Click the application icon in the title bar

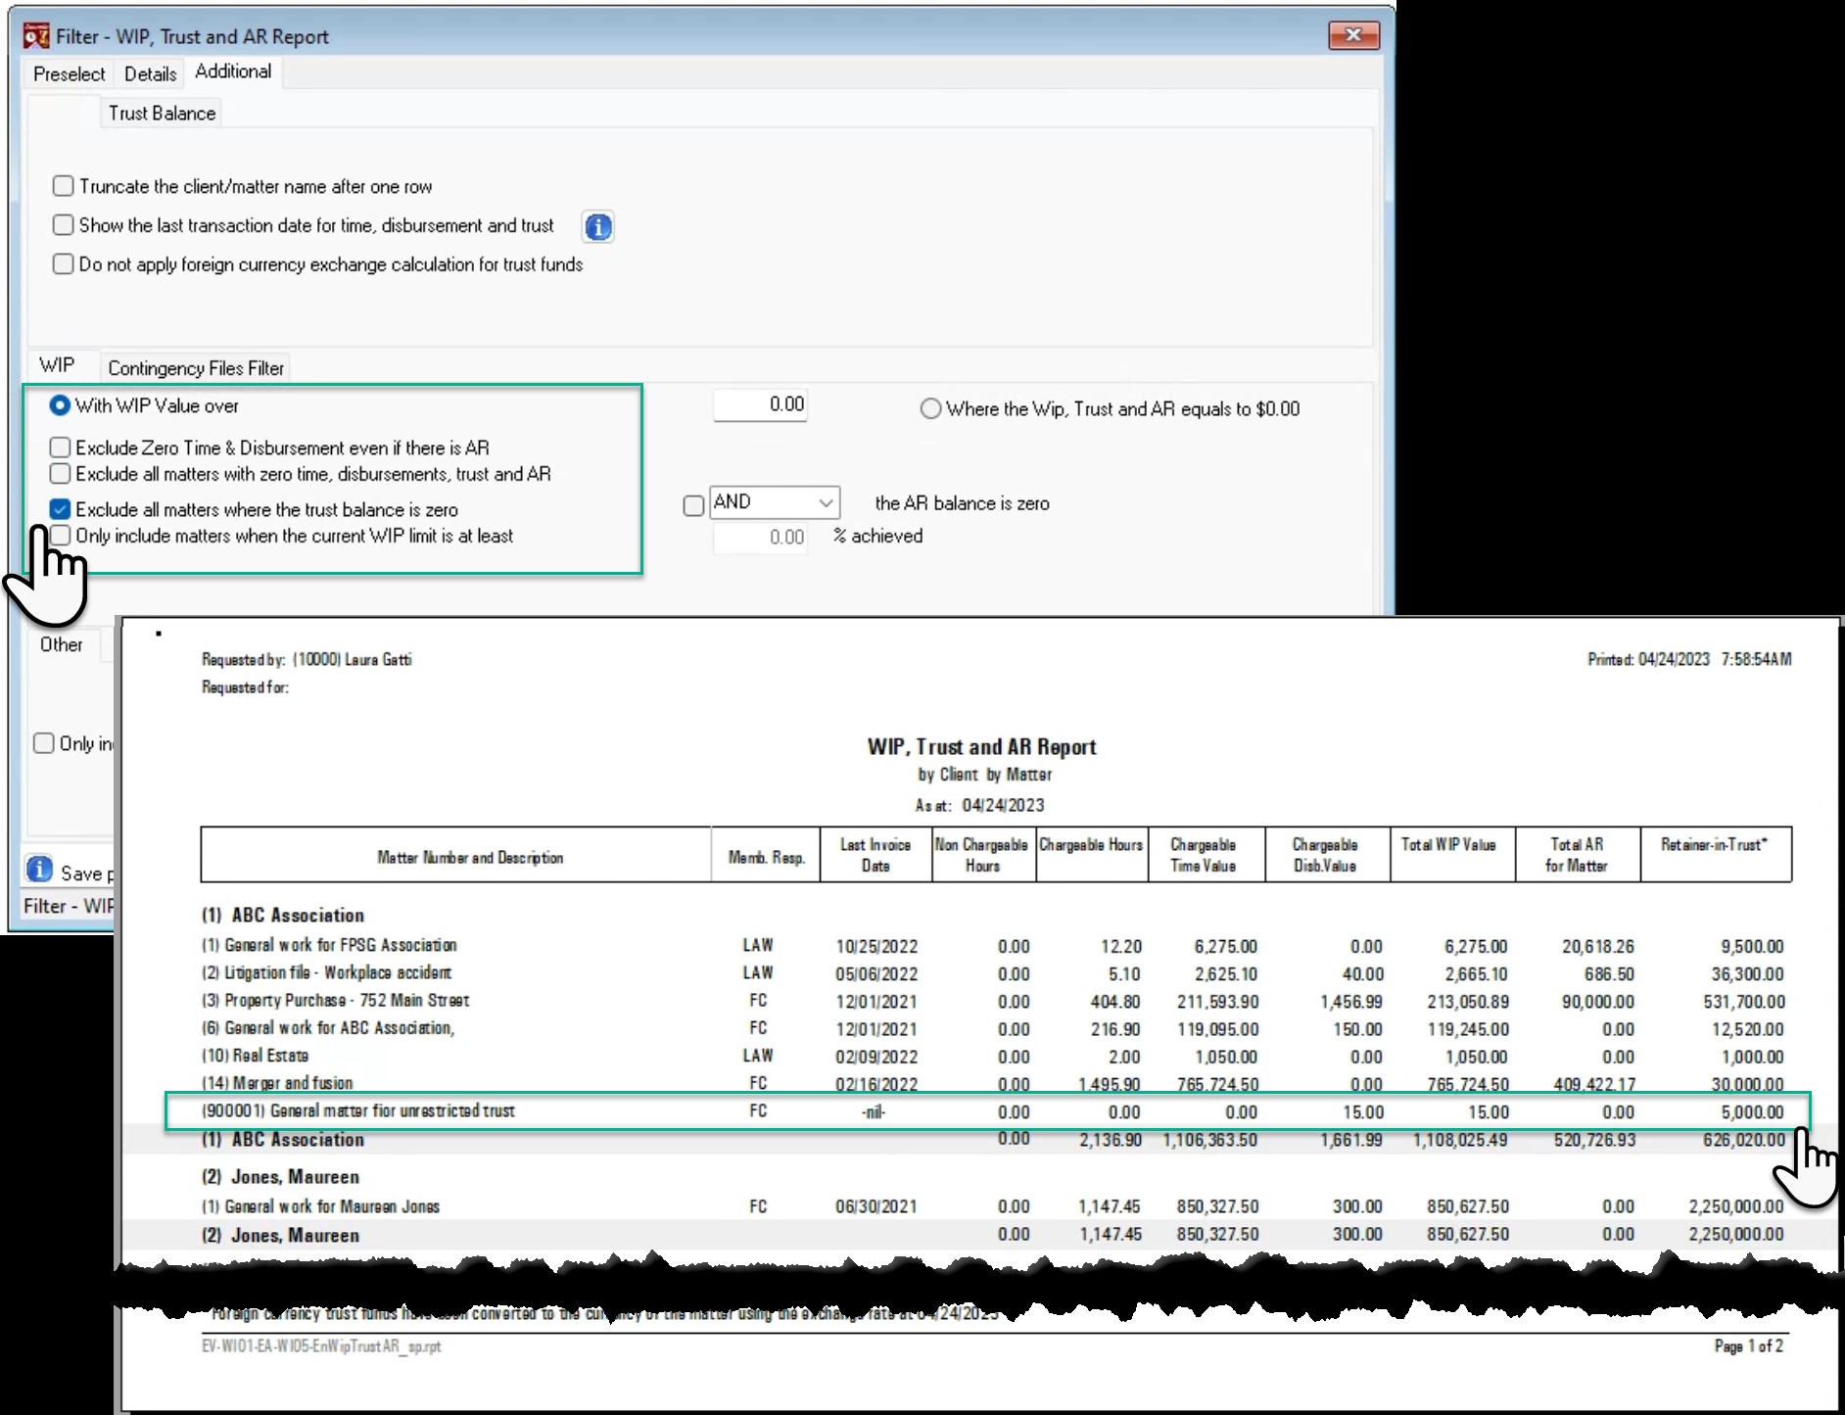[37, 36]
